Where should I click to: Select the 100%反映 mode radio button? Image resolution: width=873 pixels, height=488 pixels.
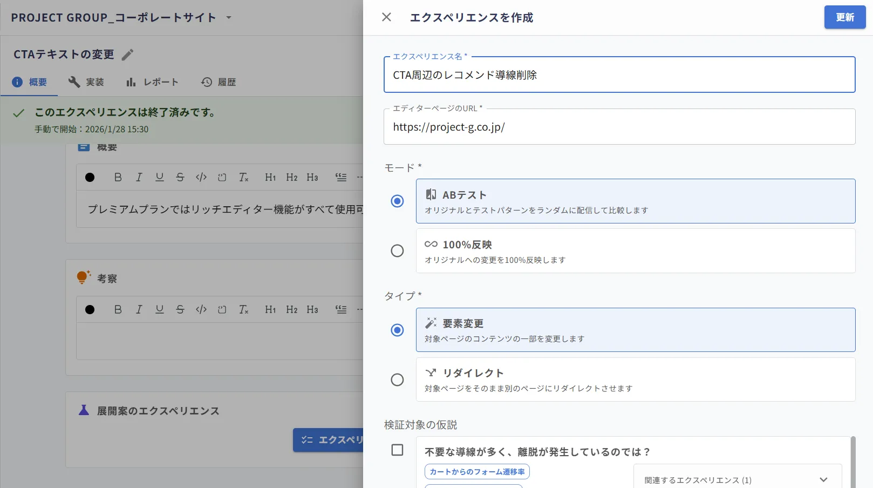point(397,250)
